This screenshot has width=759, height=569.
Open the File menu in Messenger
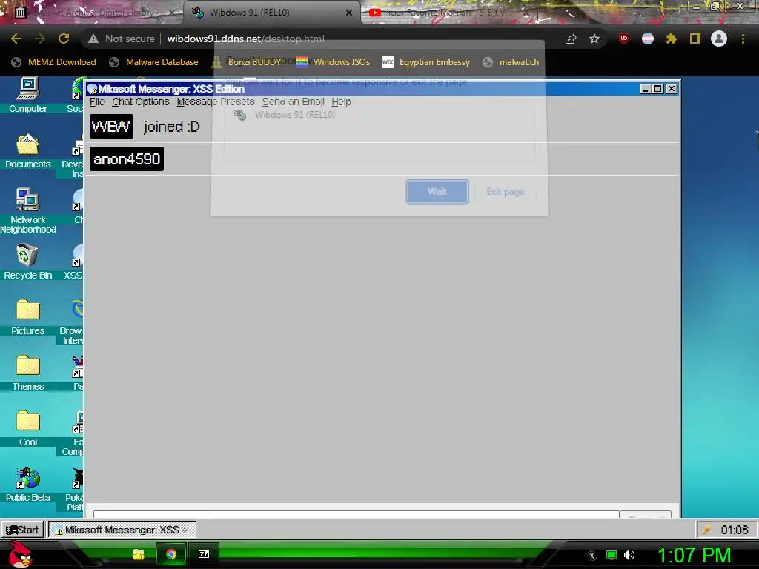pyautogui.click(x=97, y=102)
